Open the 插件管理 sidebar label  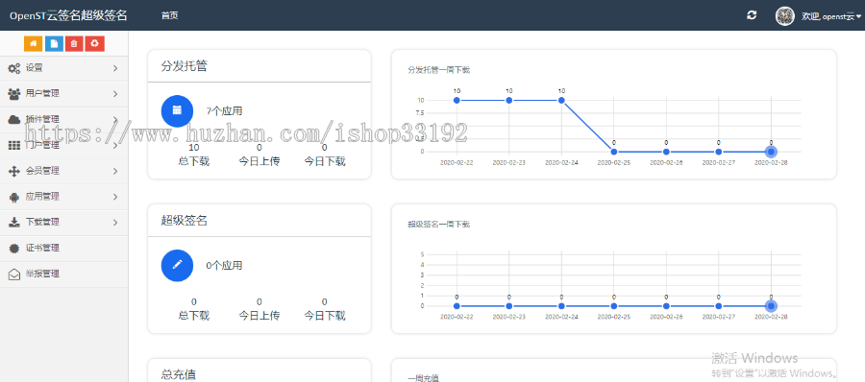(x=42, y=120)
